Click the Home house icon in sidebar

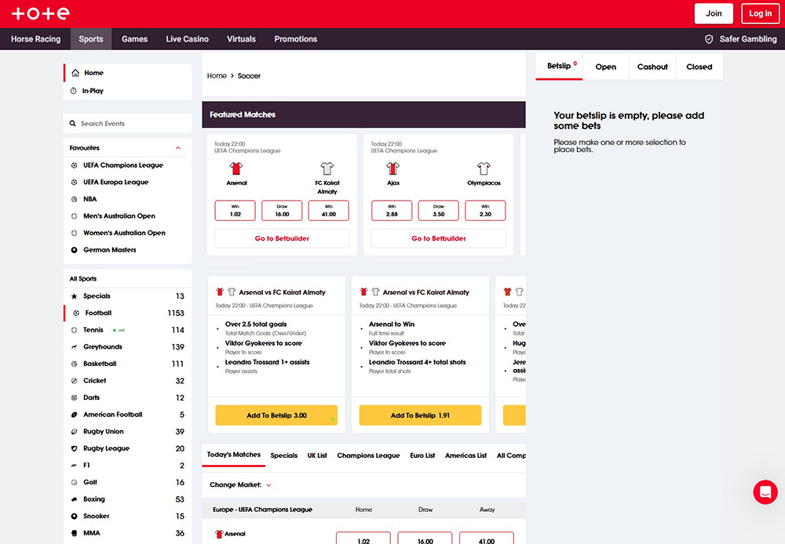point(75,73)
